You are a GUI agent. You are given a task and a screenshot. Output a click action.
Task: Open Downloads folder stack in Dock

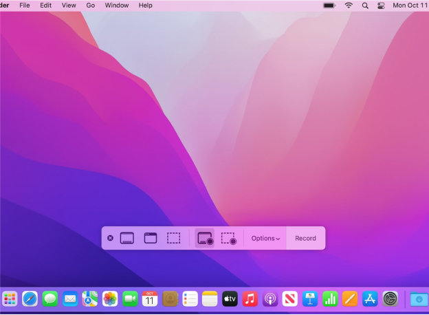click(x=417, y=299)
